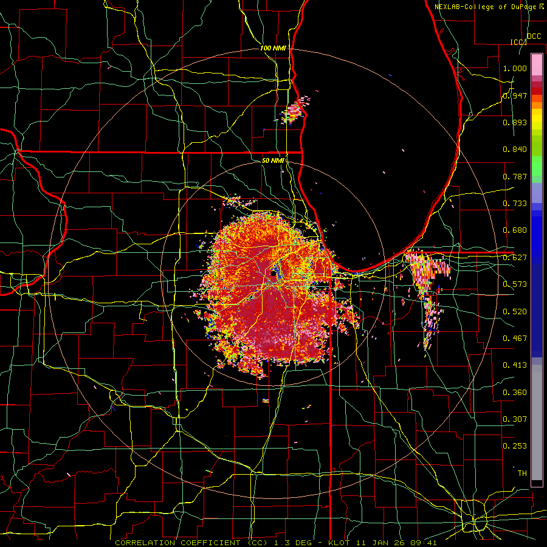Click the [CC] units label above the scale
Screen dimensions: 547x547
(x=518, y=42)
